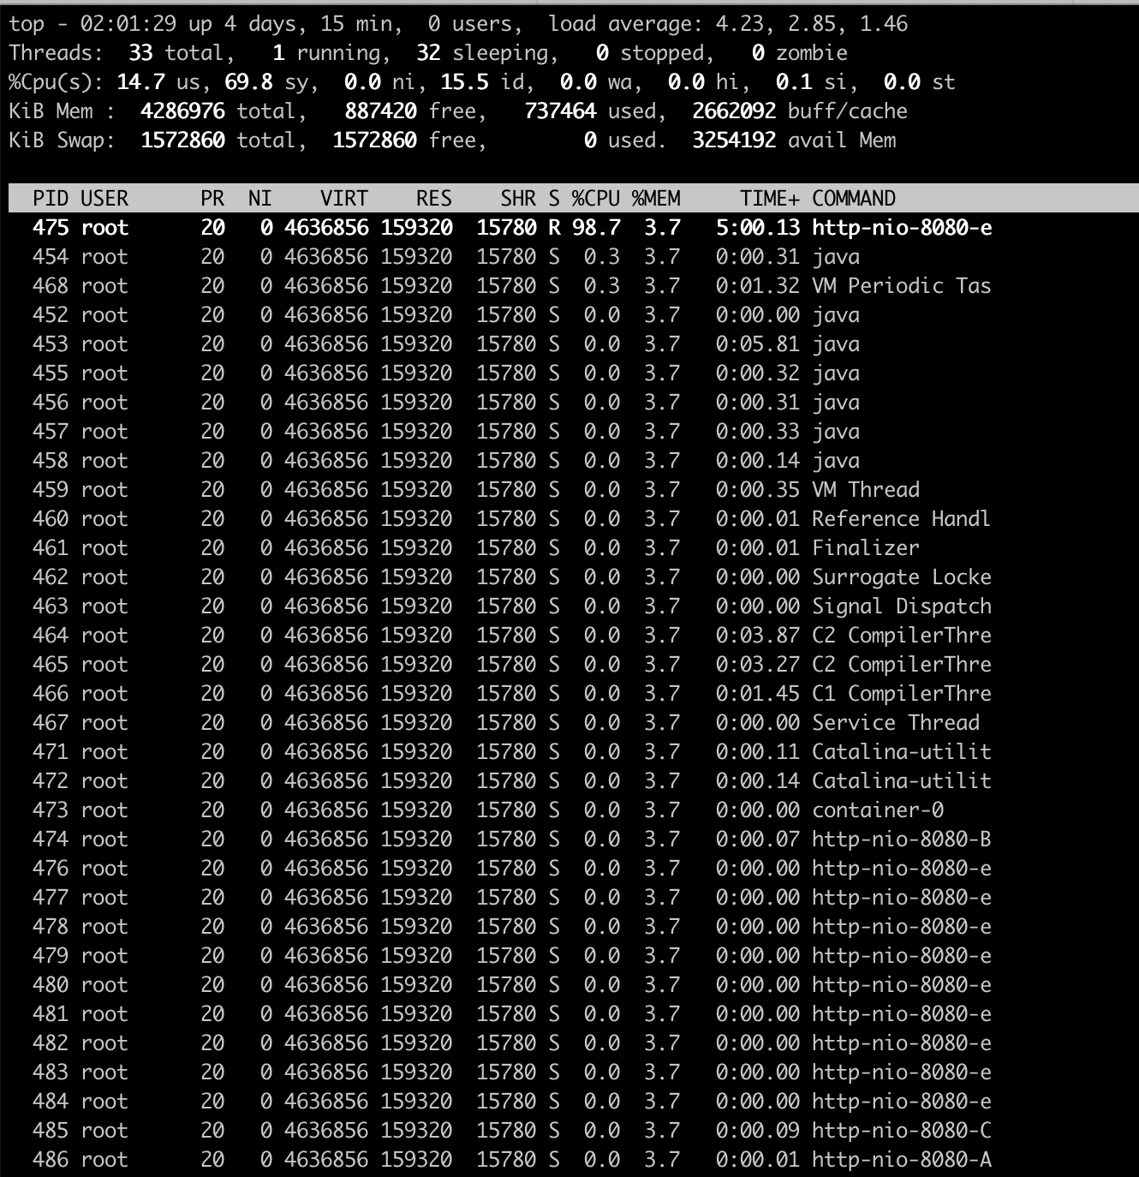This screenshot has height=1177, width=1139.
Task: Click PID 456 in the list
Action: [x=51, y=403]
